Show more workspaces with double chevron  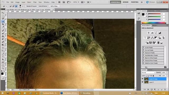tap(142, 2)
